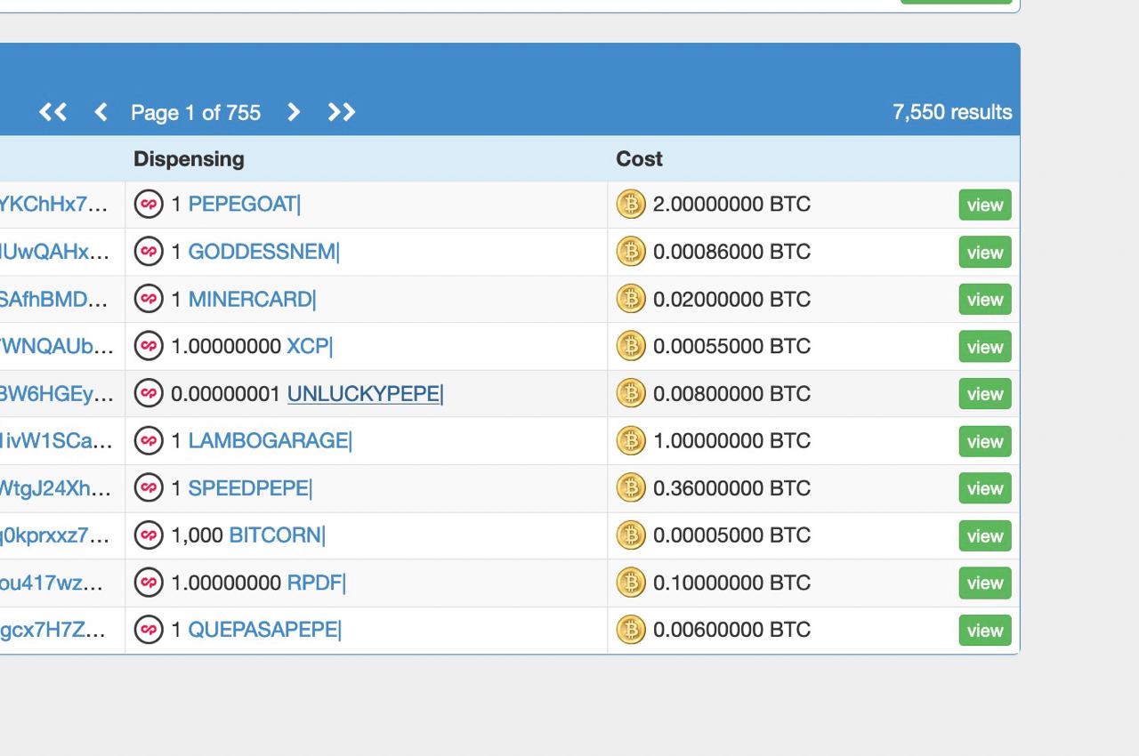Click the Counterparty icon beside PEPEGOAT

(149, 205)
